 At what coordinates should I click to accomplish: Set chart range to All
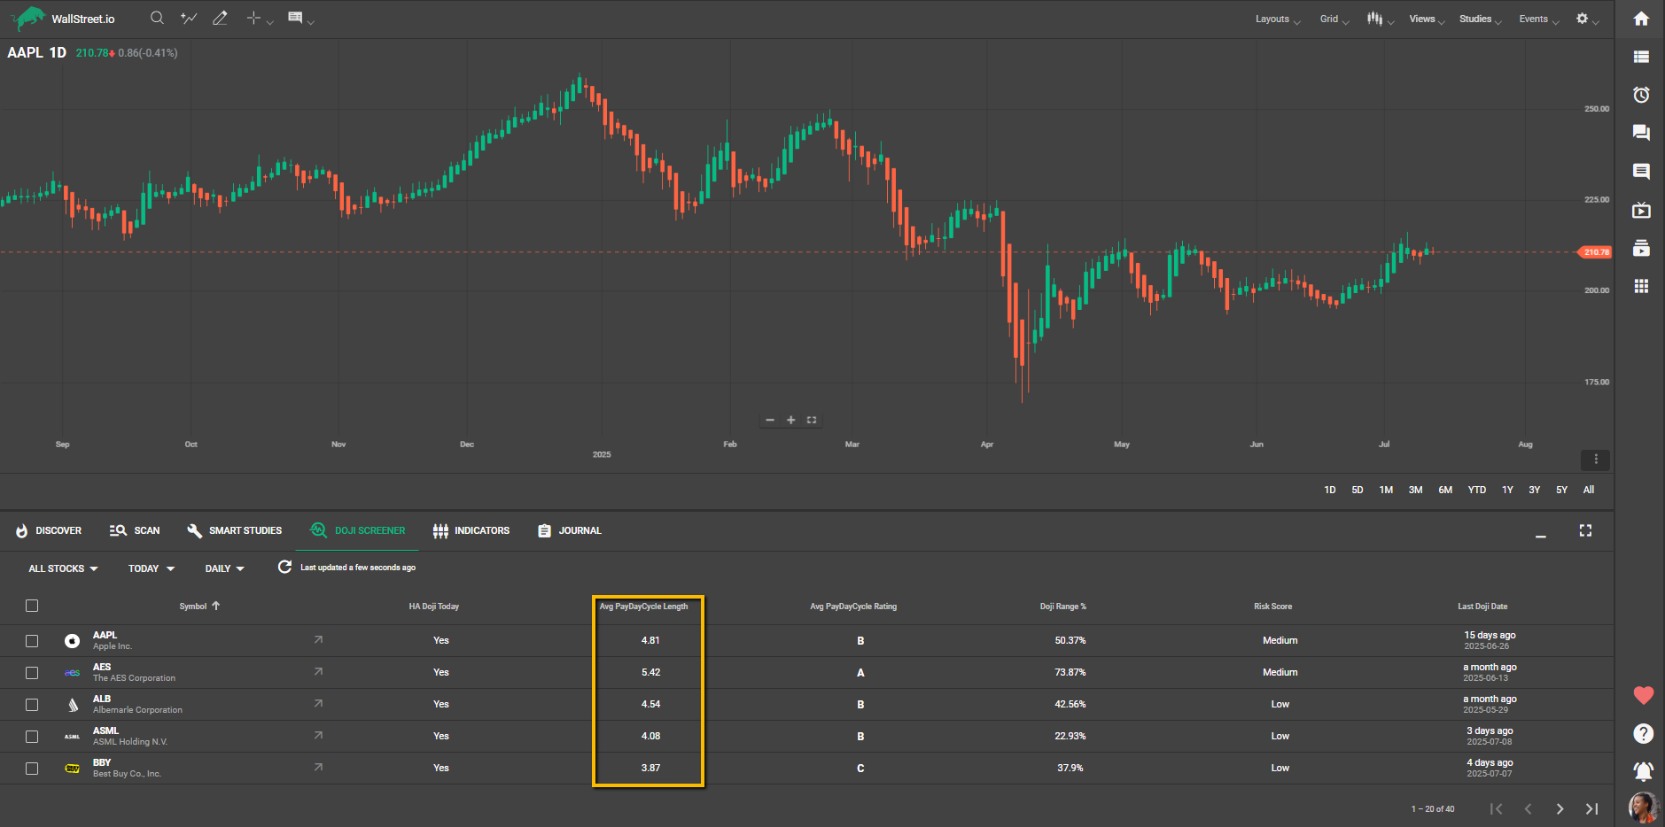click(1589, 490)
